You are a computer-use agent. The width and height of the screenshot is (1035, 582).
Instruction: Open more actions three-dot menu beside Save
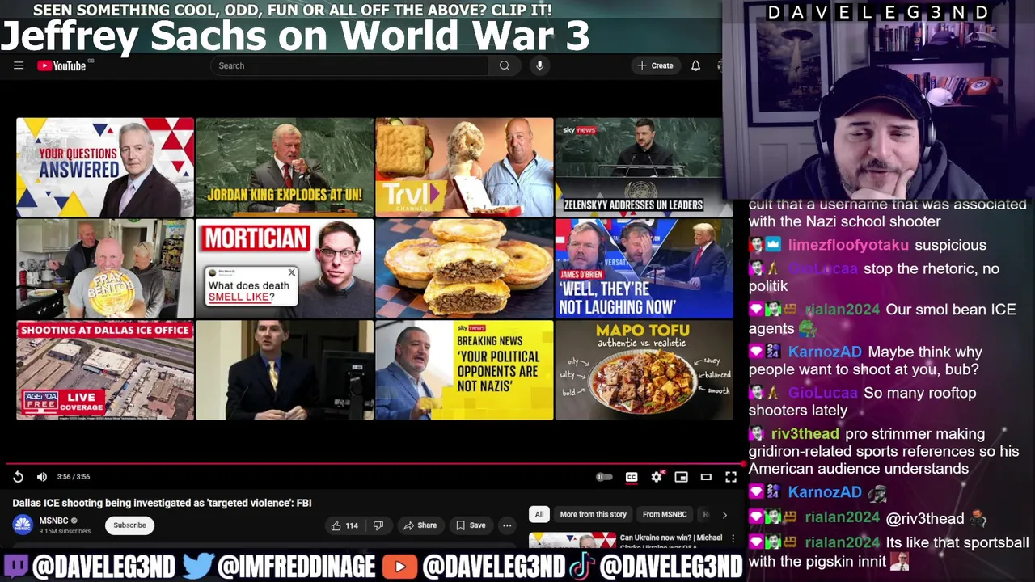pyautogui.click(x=507, y=525)
